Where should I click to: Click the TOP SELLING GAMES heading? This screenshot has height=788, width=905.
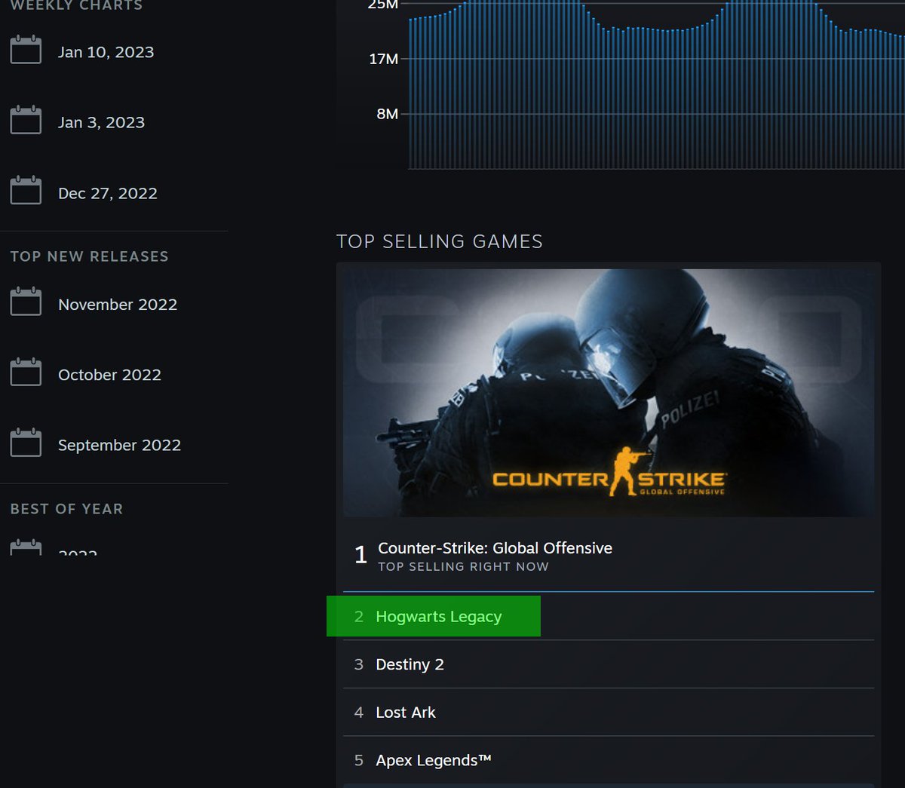[440, 241]
